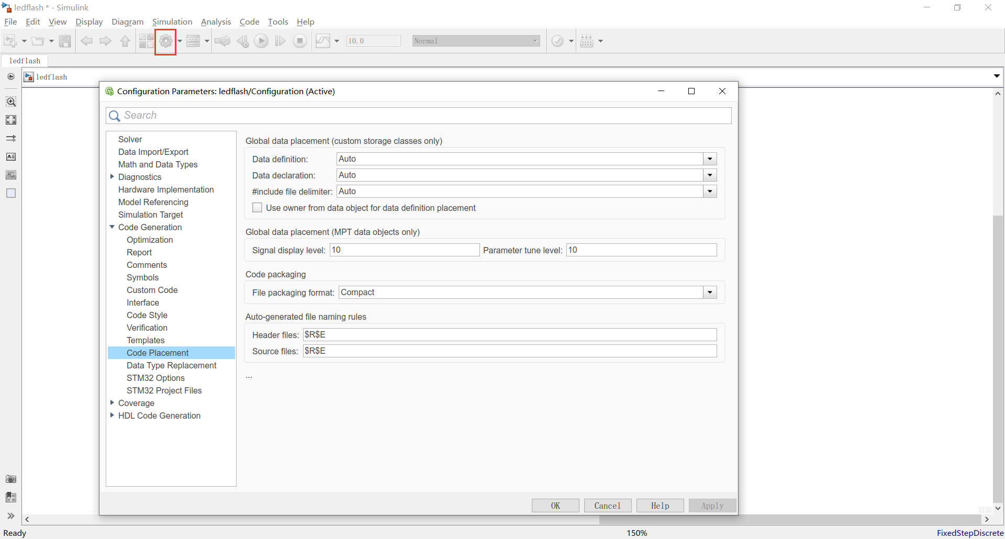Viewport: 1005px width, 539px height.
Task: Run the simulation with the Play button
Action: [x=261, y=41]
